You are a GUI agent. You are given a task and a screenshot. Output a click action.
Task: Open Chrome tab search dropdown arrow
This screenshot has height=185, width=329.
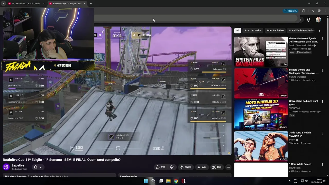(3, 4)
